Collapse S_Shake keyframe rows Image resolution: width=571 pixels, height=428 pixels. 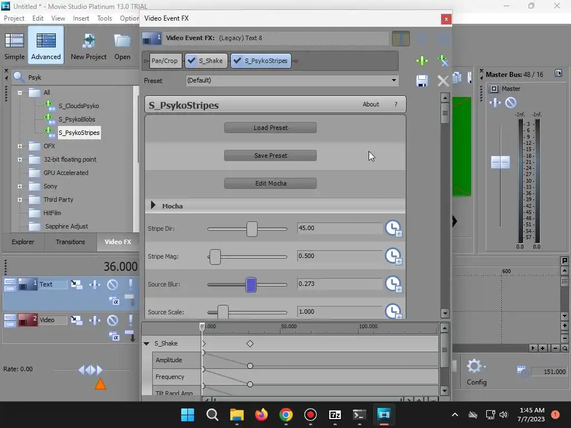(147, 343)
